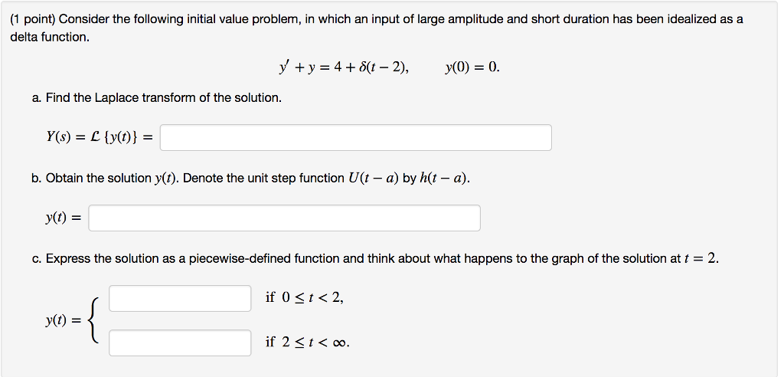Select the piecewise answer box for 0 ≤ t < 2
This screenshot has width=784, height=377.
tap(180, 298)
